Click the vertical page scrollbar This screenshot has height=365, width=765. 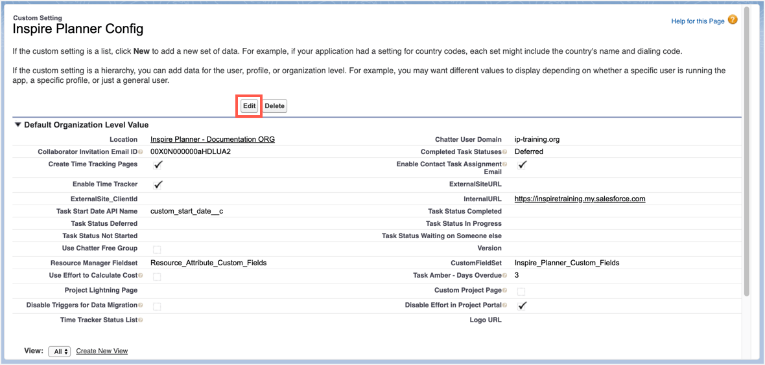(746, 151)
